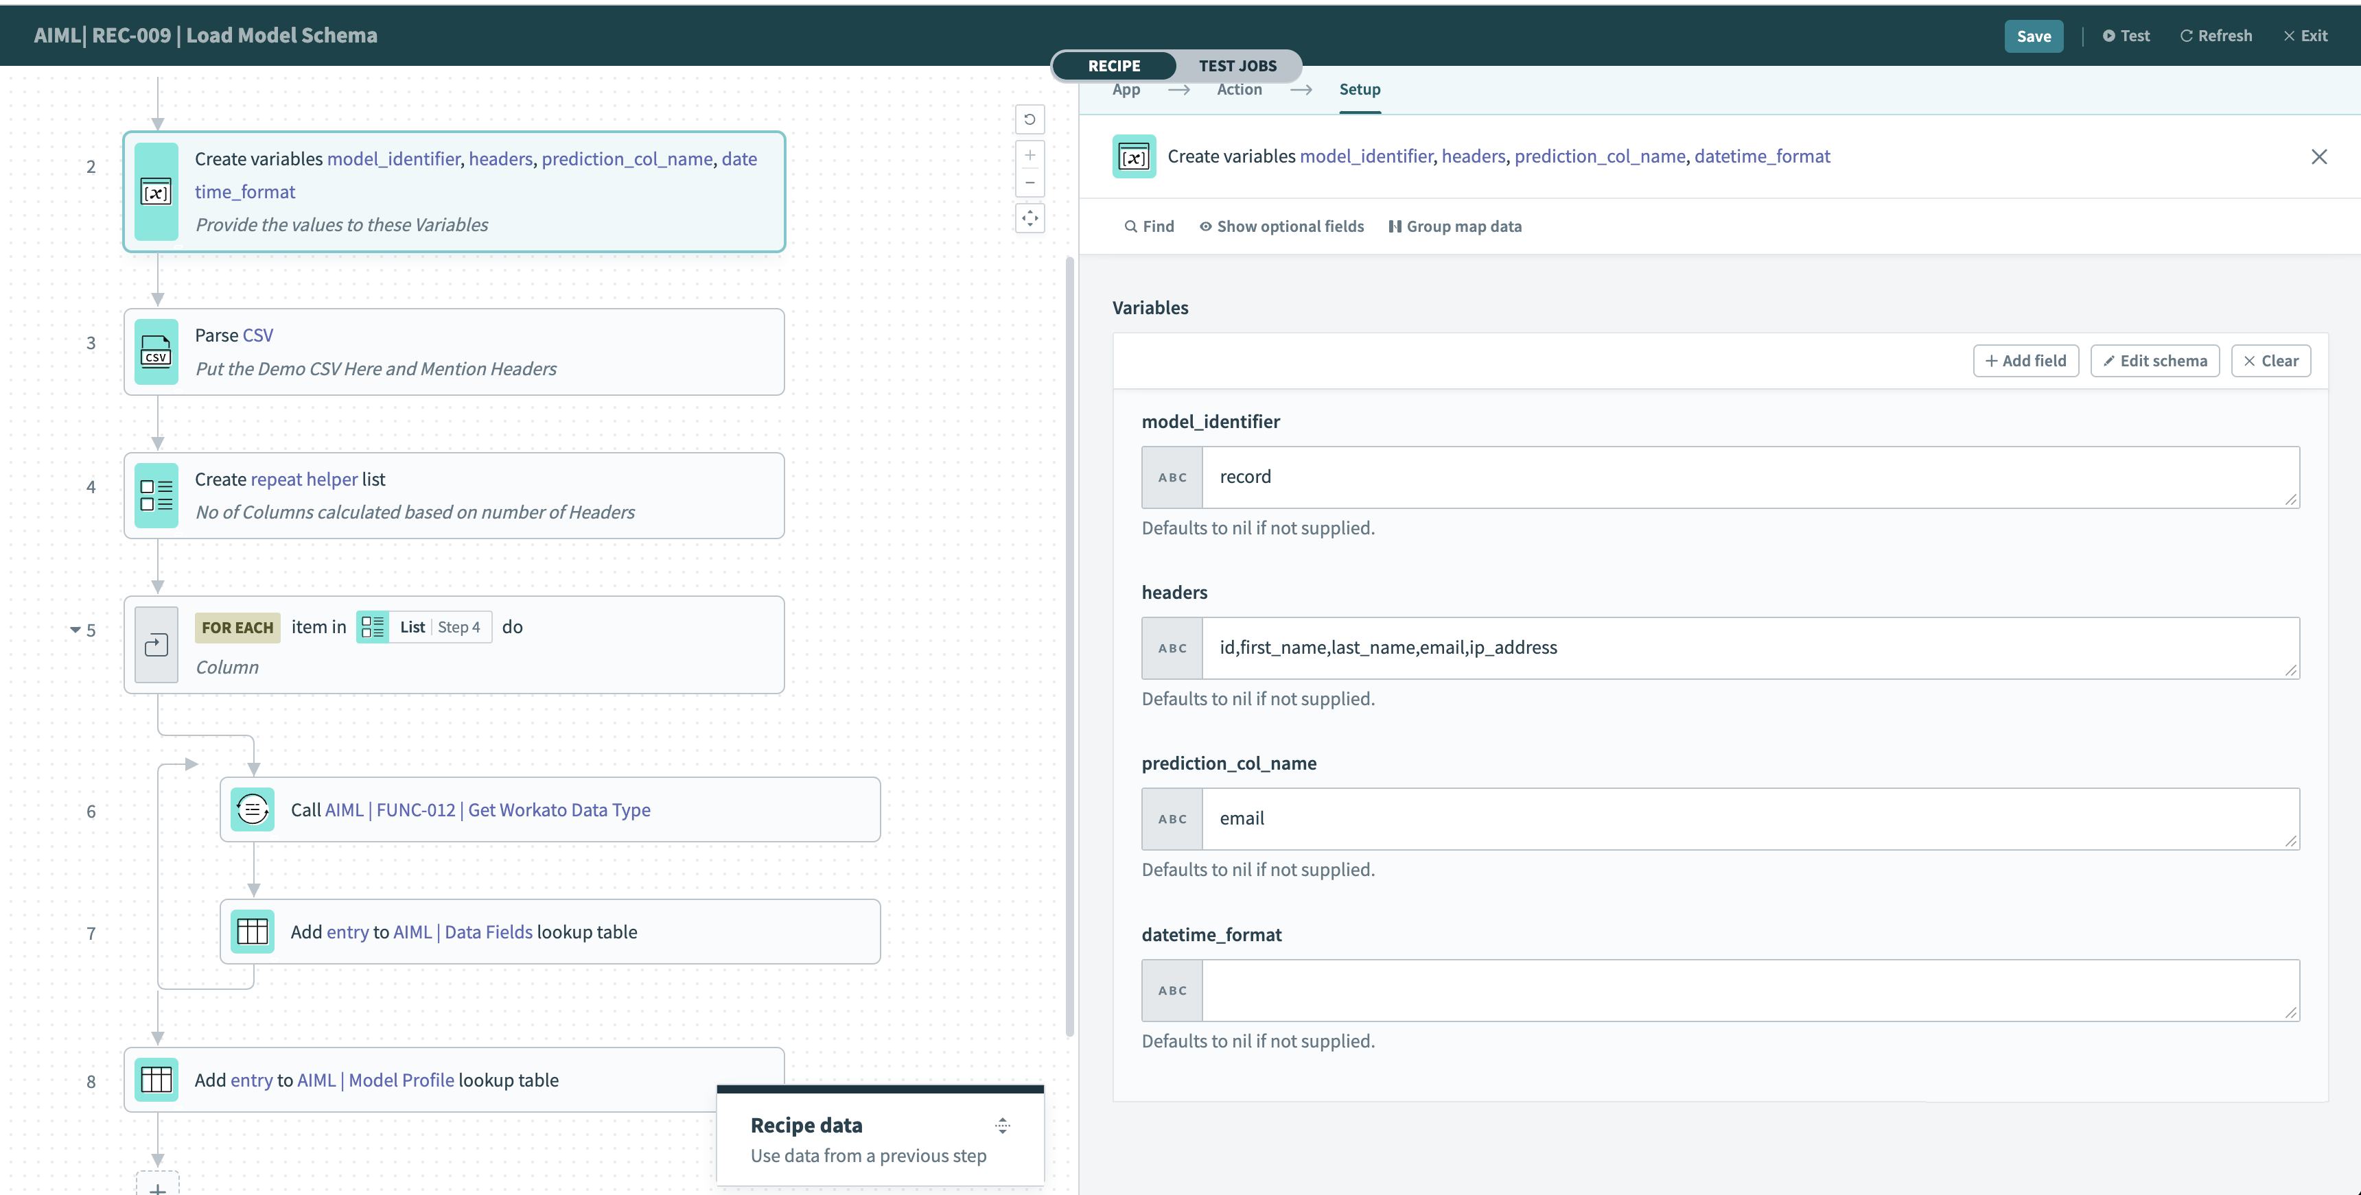Select step 3 Parse CSV card
Image resolution: width=2361 pixels, height=1195 pixels.
(454, 352)
